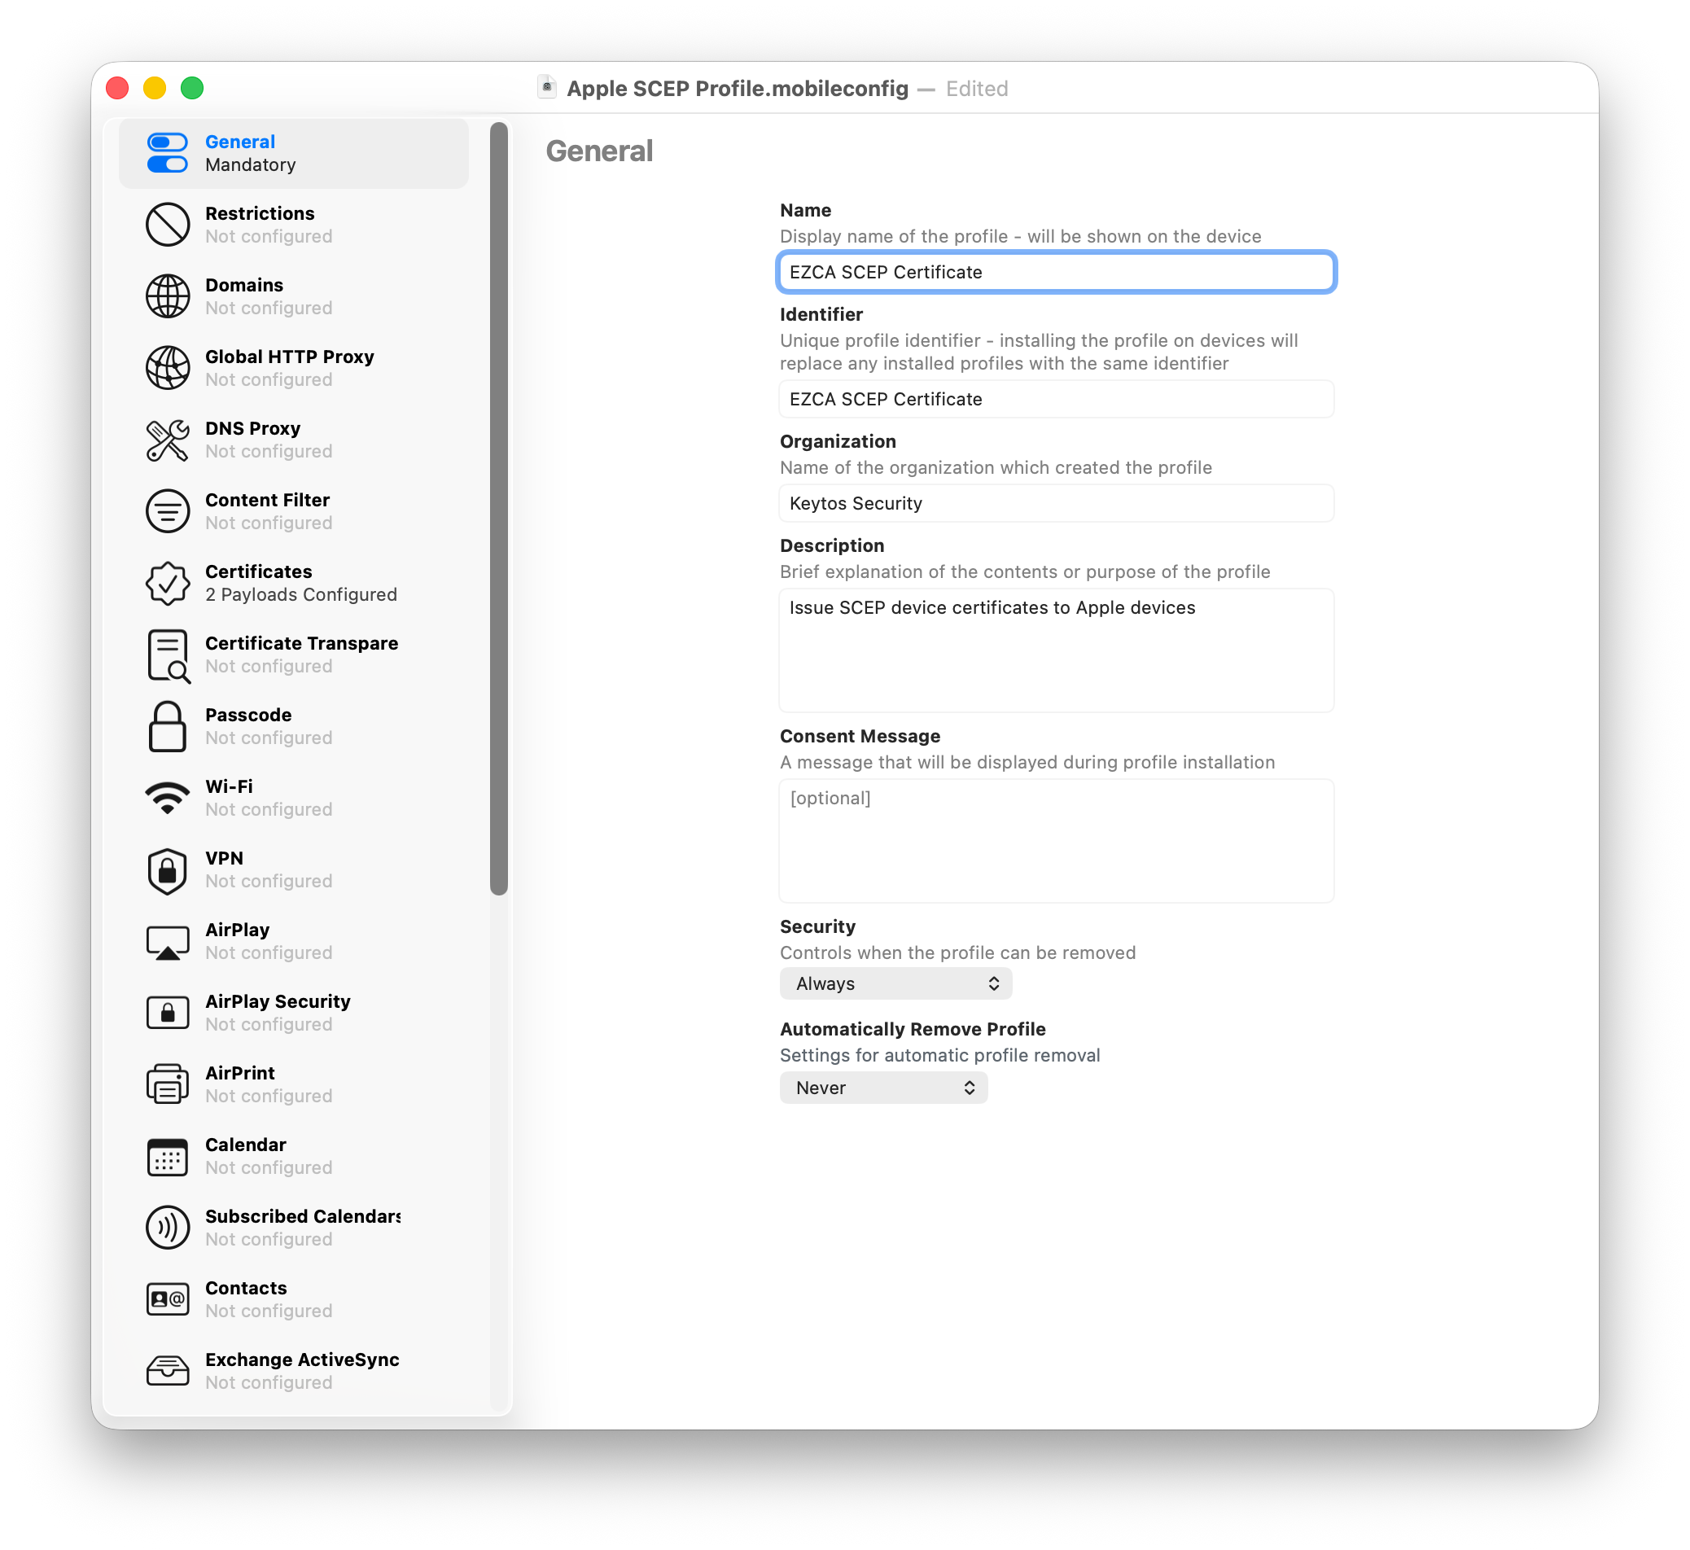Toggle the first General mandatory switch

coord(167,142)
